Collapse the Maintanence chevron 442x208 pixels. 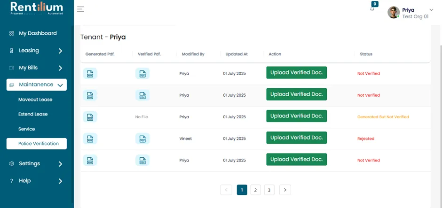[60, 85]
